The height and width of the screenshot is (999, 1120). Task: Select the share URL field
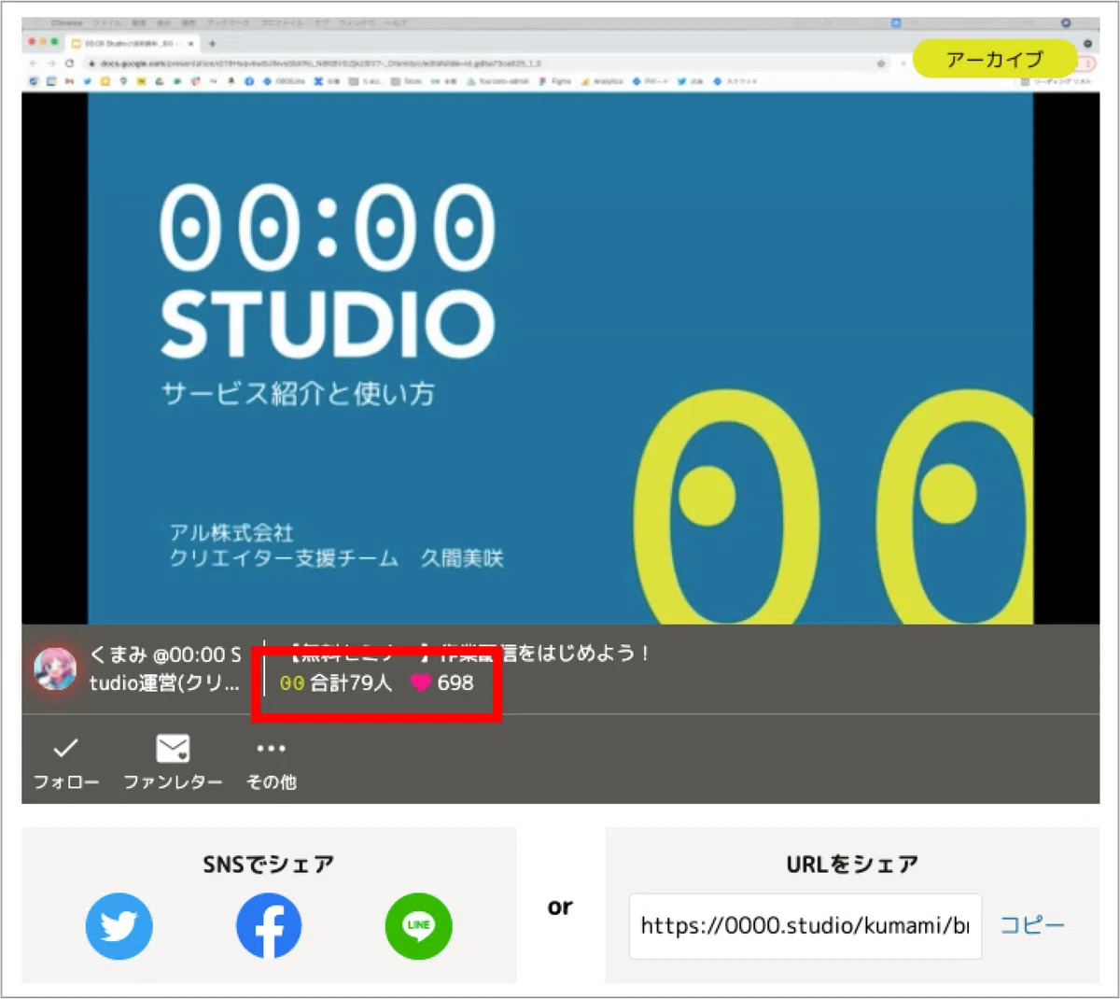pyautogui.click(x=805, y=926)
